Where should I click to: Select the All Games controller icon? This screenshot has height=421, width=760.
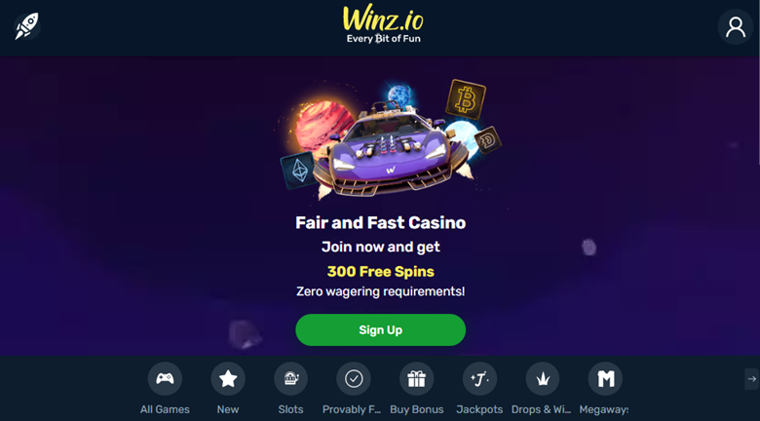[165, 379]
